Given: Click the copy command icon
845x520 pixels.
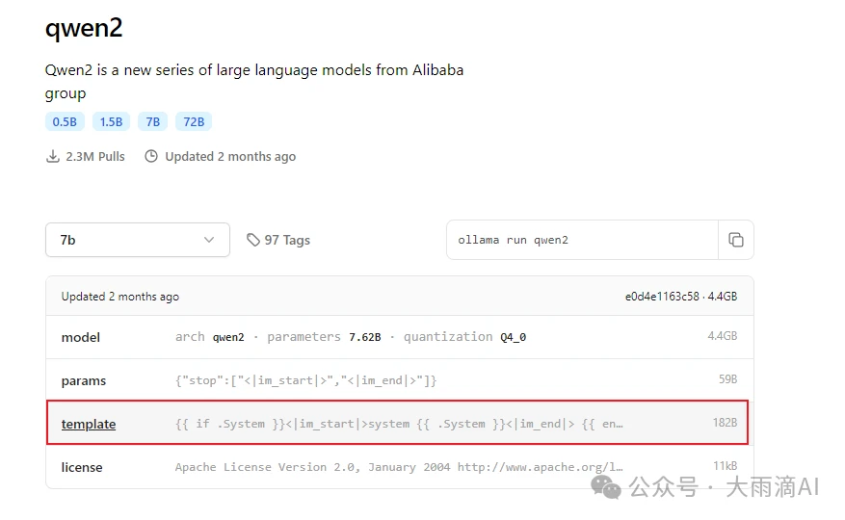Looking at the screenshot, I should (736, 240).
